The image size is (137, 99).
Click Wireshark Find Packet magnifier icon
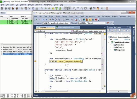[42, 9]
